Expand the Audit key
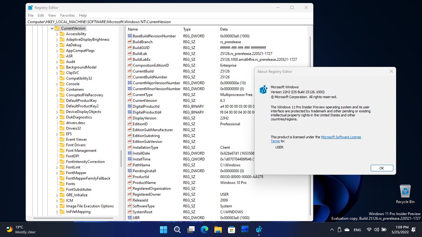This screenshot has height=237, width=422. point(57,62)
